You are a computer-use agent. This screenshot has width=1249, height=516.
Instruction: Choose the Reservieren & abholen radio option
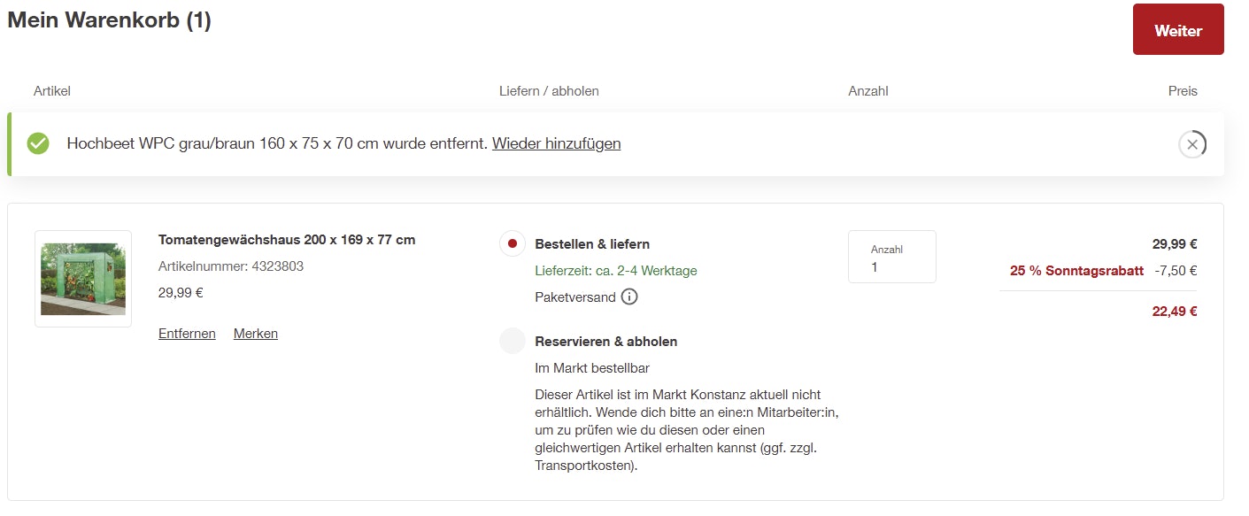point(513,342)
